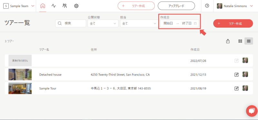Image resolution: width=258 pixels, height=120 pixels.
Task: Click the assignee avatar for Detached house
Action: pyautogui.click(x=245, y=74)
